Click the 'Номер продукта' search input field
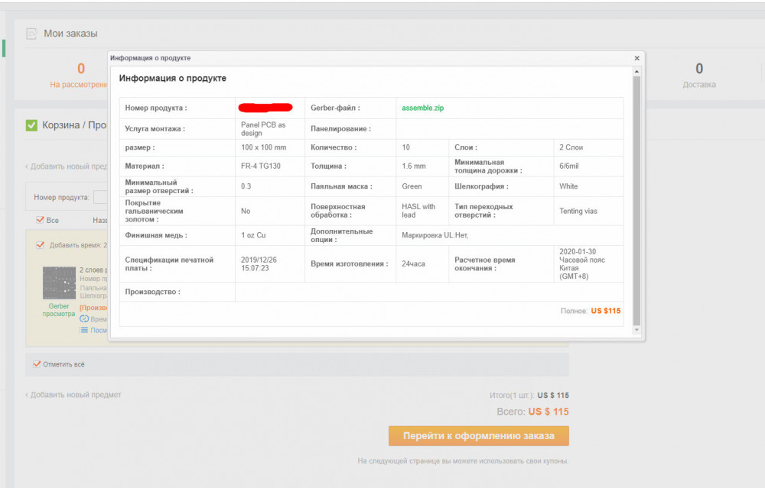Image resolution: width=765 pixels, height=488 pixels. [x=100, y=197]
